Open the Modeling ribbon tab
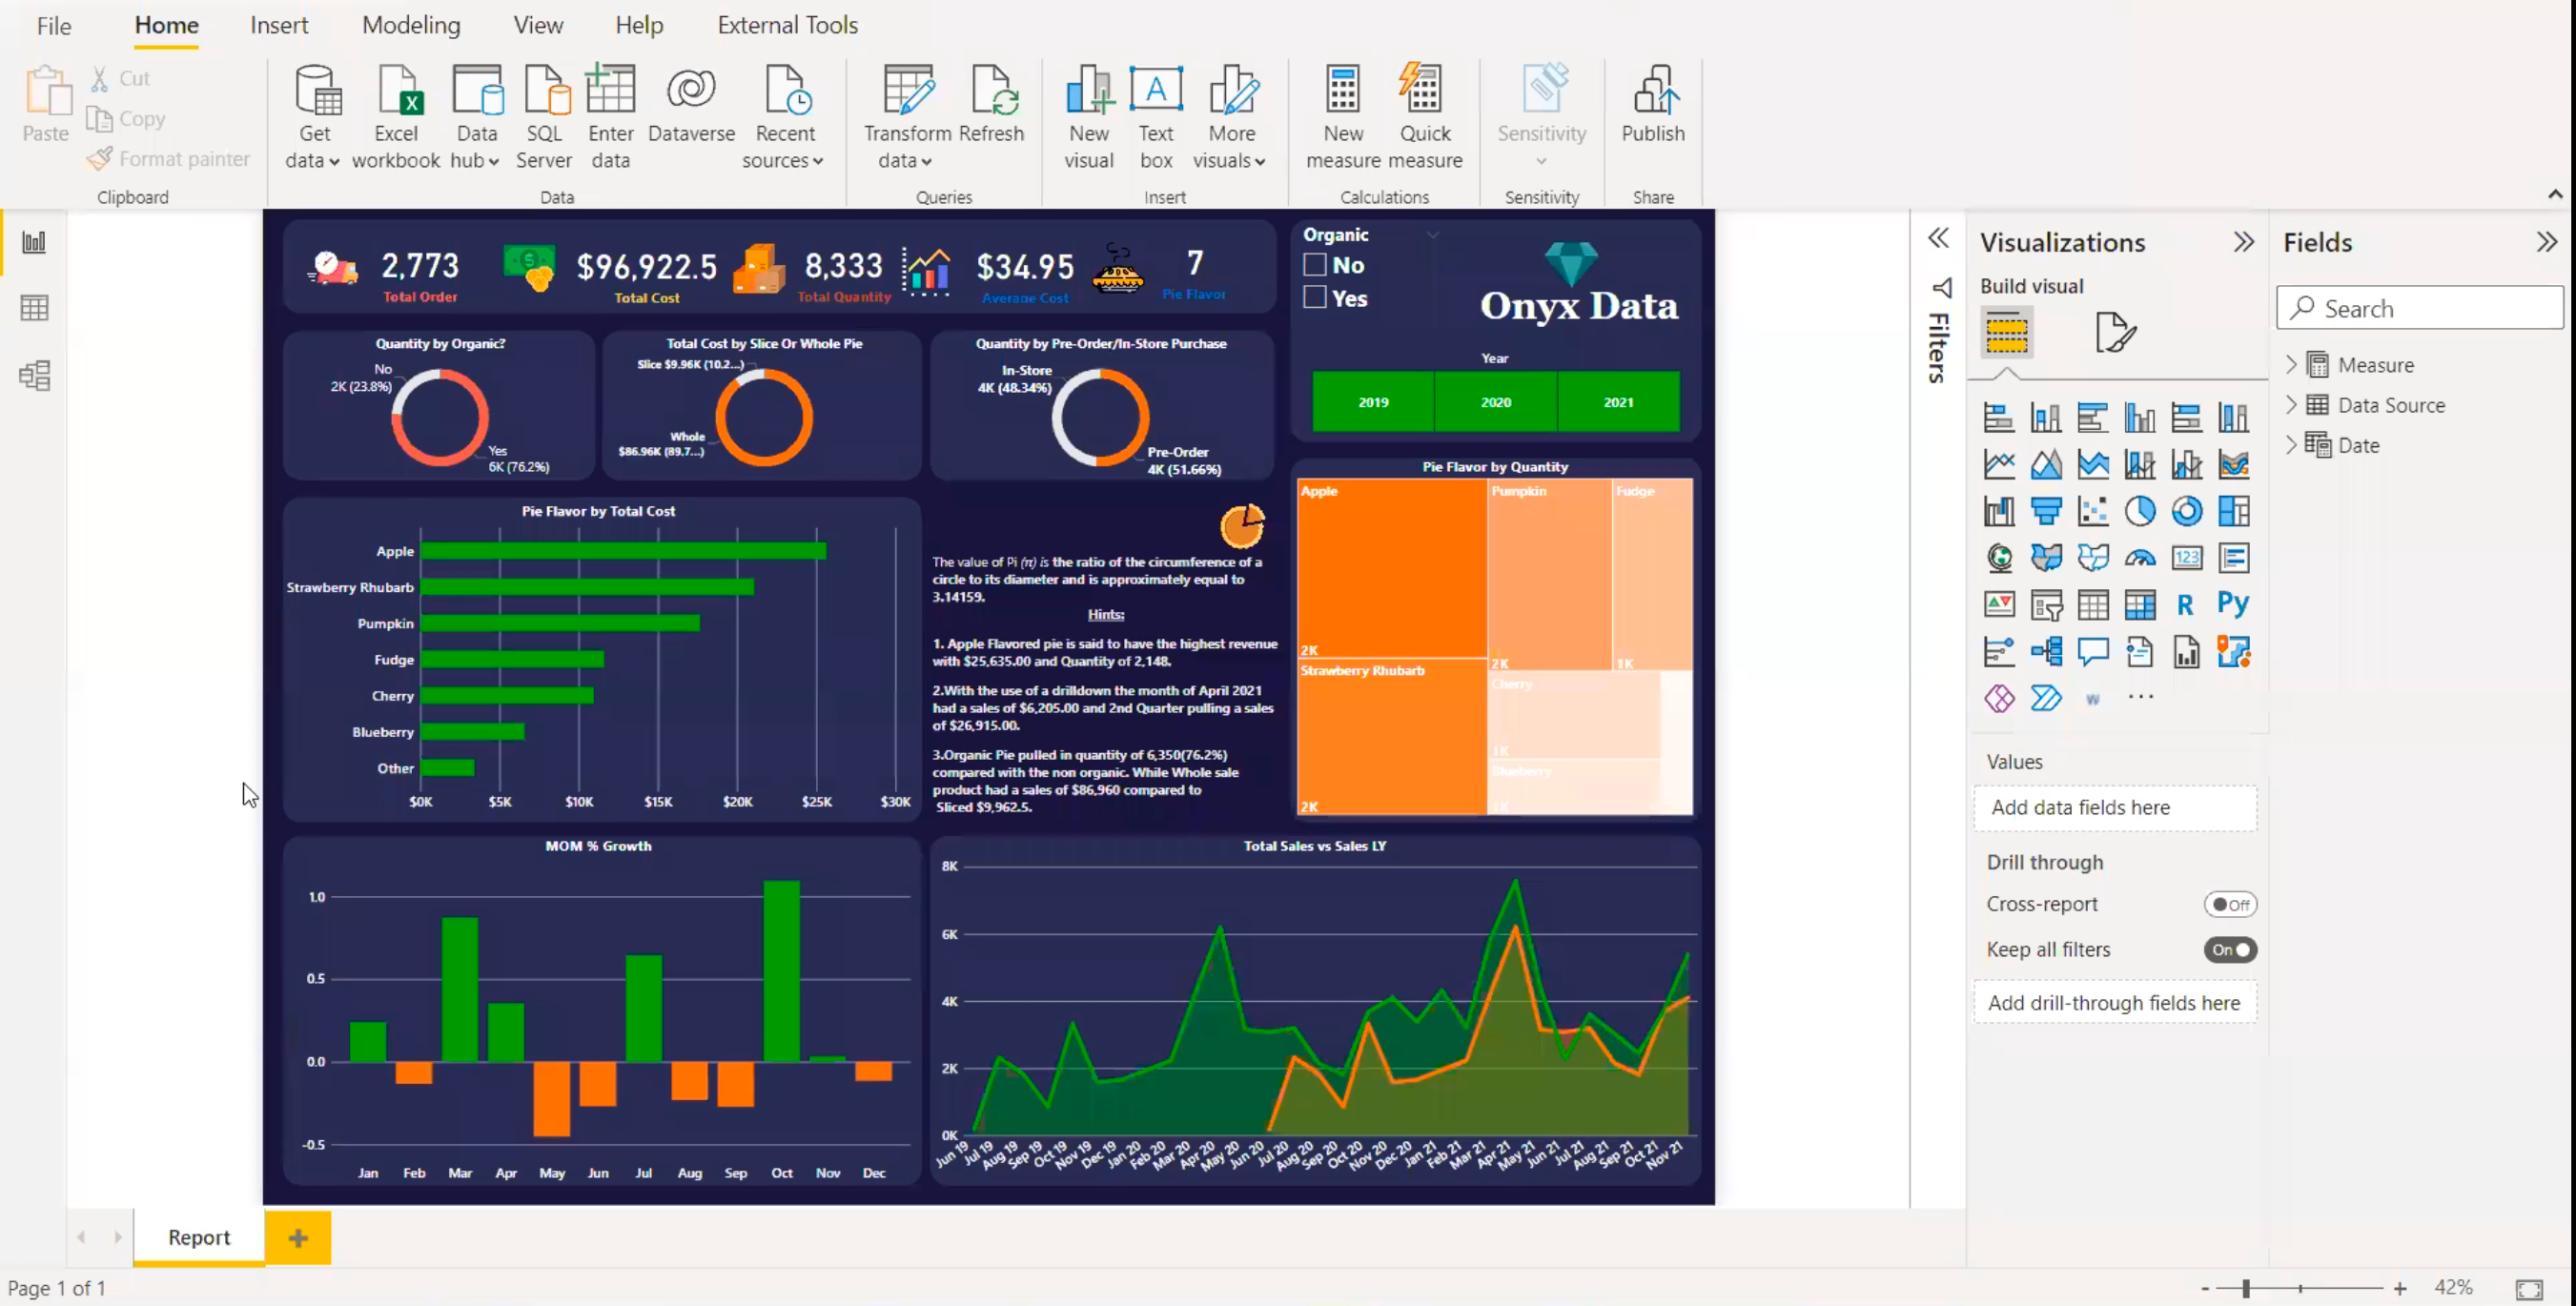The width and height of the screenshot is (2576, 1306). (411, 25)
